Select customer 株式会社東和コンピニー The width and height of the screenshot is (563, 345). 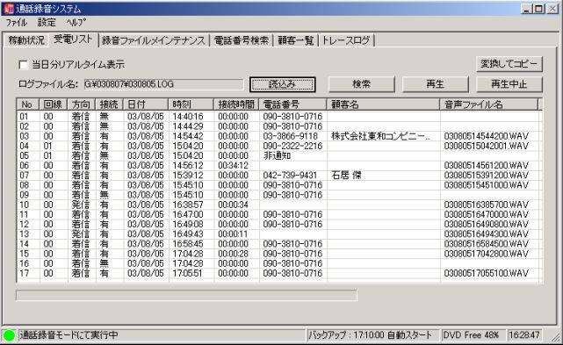(380, 136)
